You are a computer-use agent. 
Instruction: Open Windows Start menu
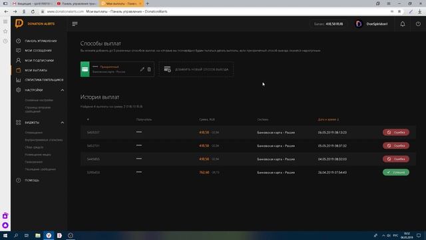pos(5,235)
